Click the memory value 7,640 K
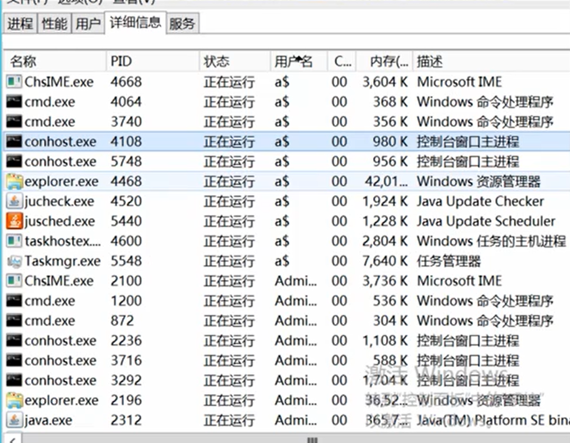Screen dimensions: 570x443 pos(385,261)
